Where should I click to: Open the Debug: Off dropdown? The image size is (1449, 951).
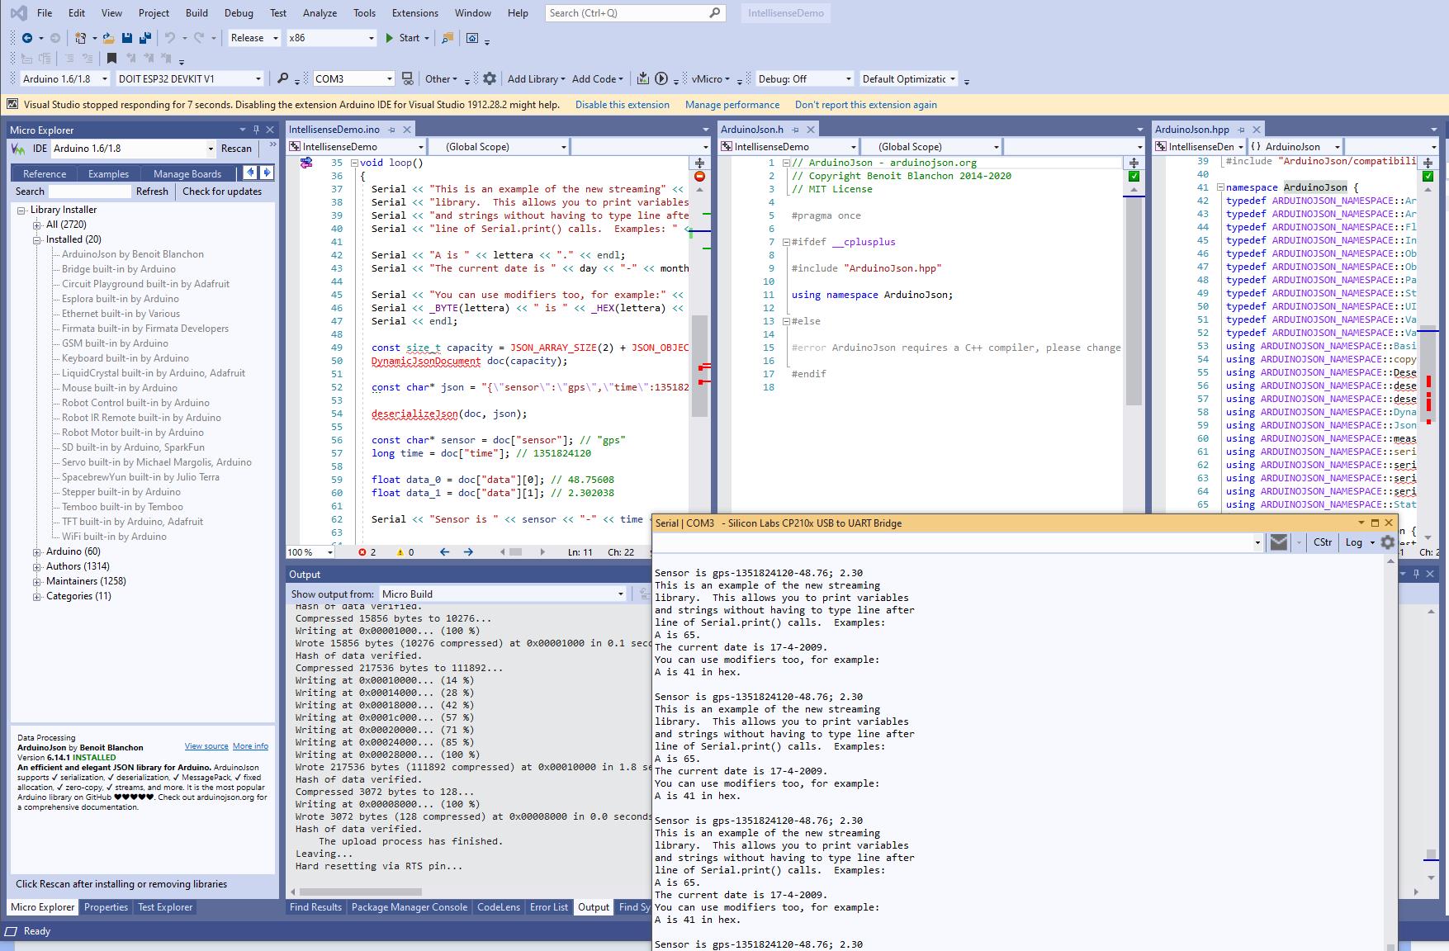[x=804, y=78]
